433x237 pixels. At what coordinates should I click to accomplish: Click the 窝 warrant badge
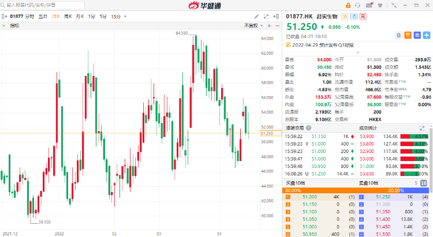363,17
